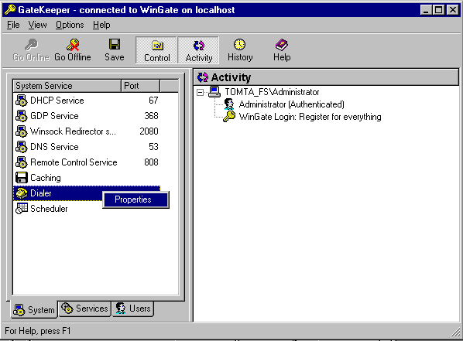Switch to the Users tab
The width and height of the screenshot is (463, 341).
pyautogui.click(x=133, y=309)
